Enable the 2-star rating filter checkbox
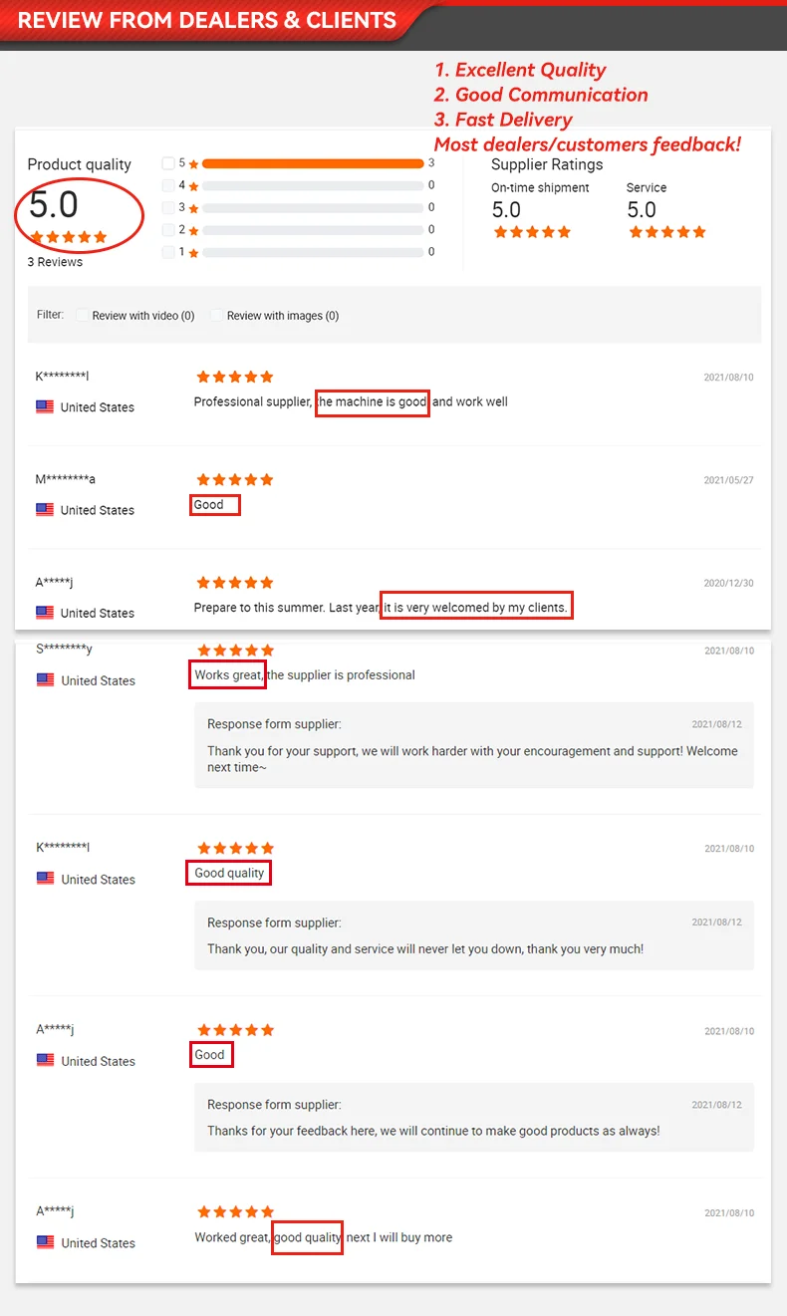This screenshot has width=787, height=1316. click(168, 229)
